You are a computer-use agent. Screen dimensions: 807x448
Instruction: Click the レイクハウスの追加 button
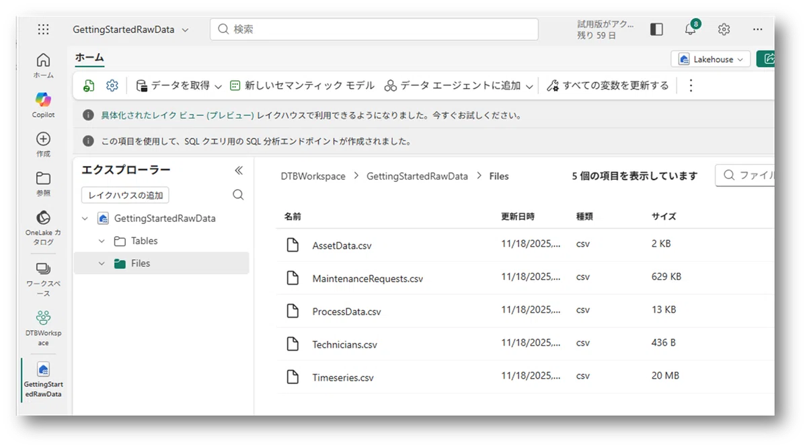tap(125, 195)
